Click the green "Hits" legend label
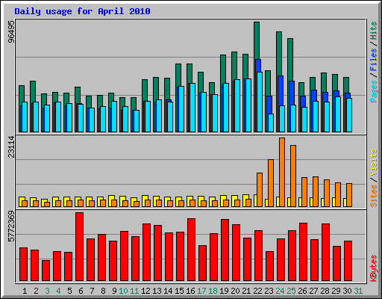The width and height of the screenshot is (382, 299). pos(374,31)
